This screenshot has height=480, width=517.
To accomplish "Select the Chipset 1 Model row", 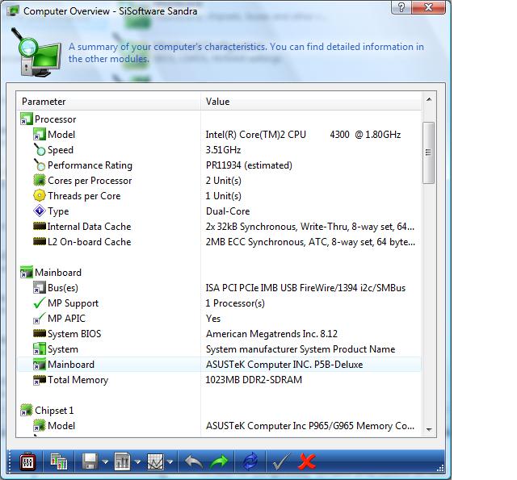I will pos(219,426).
